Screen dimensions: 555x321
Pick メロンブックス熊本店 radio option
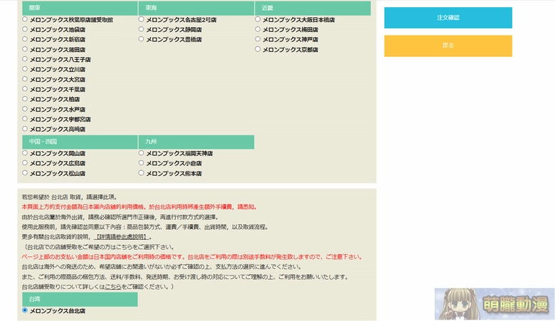click(141, 173)
